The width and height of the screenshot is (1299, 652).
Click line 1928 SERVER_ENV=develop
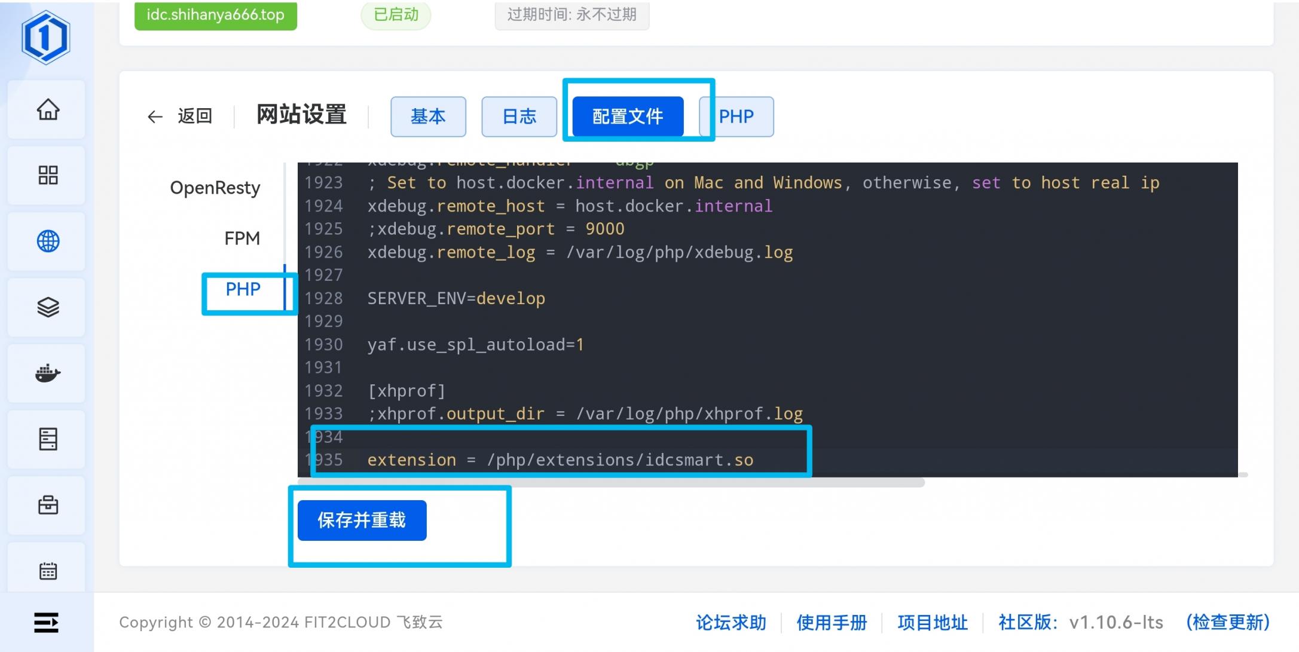(456, 298)
